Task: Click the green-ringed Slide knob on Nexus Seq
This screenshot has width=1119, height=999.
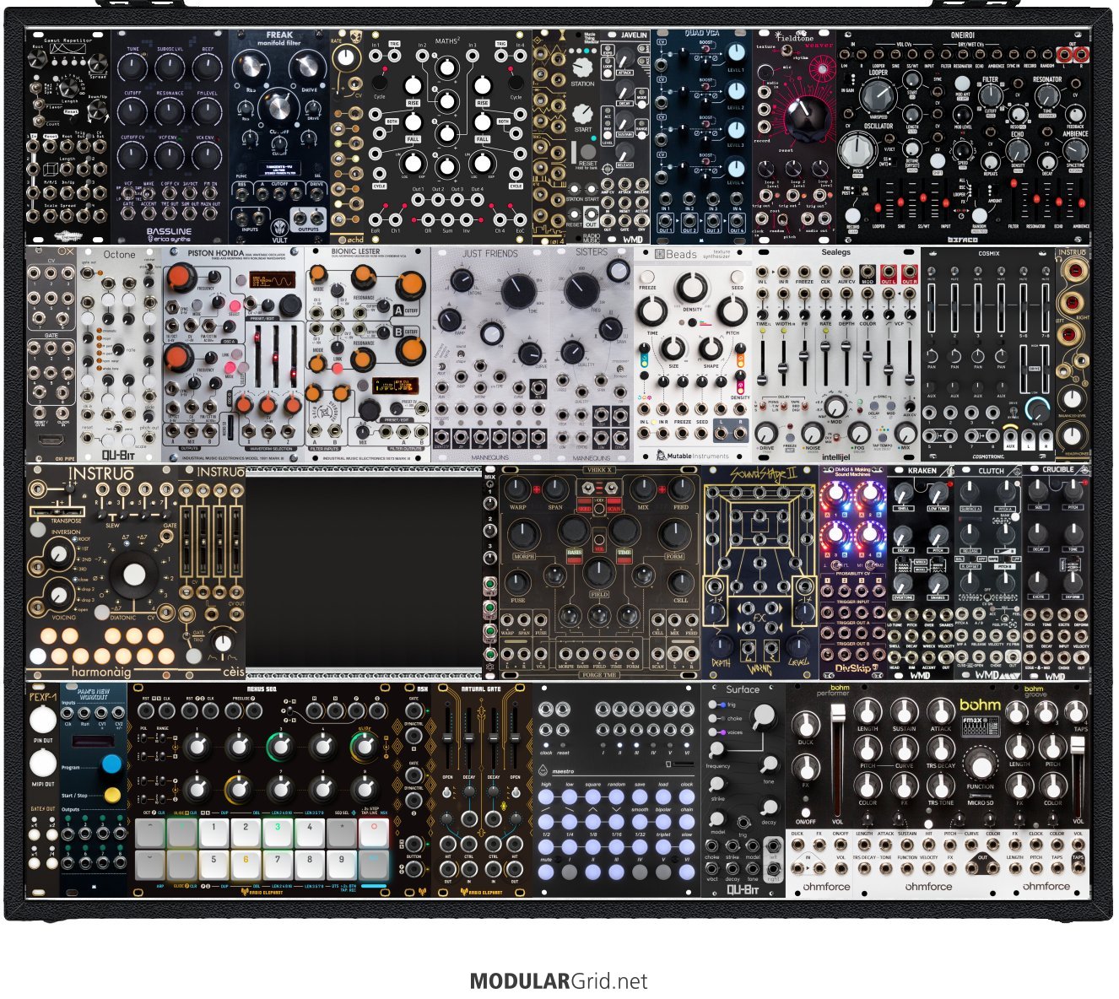Action: click(364, 746)
